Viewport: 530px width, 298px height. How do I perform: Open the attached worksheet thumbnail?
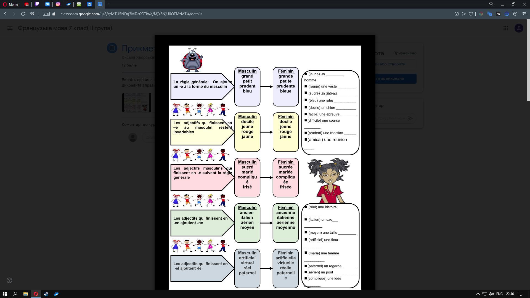click(136, 103)
